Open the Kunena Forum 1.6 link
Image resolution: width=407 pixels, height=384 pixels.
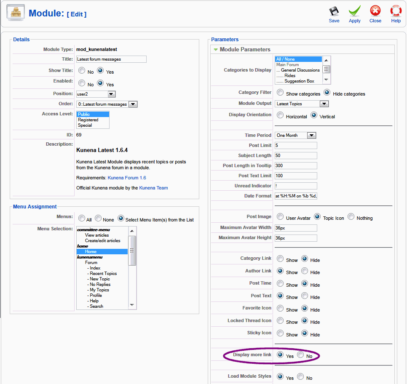tap(127, 178)
